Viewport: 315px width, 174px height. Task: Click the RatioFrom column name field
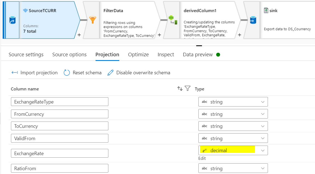pyautogui.click(x=59, y=168)
